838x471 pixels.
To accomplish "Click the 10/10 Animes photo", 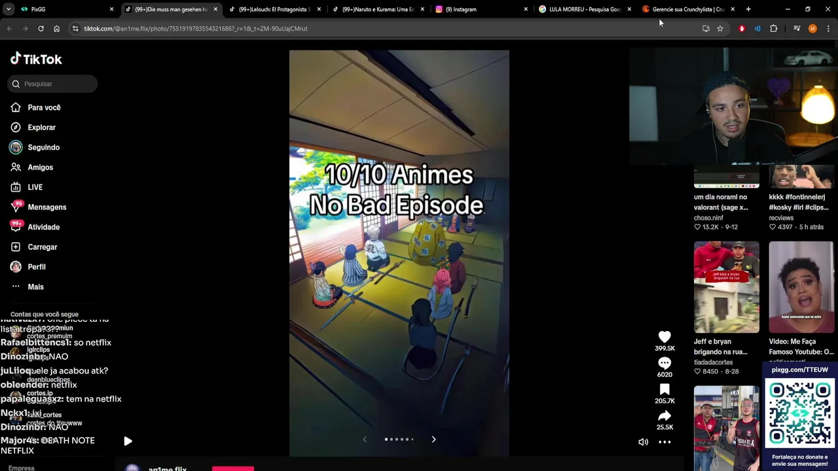I will click(x=399, y=253).
